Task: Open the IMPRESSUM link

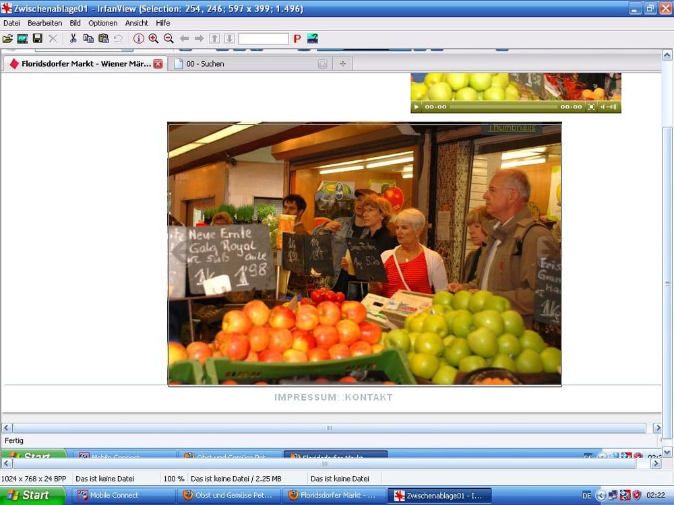Action: (305, 397)
